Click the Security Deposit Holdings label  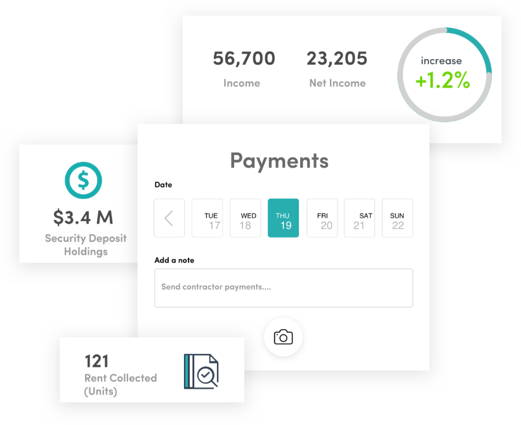[86, 245]
